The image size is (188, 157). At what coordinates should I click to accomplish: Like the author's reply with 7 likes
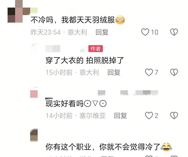[x=149, y=72]
